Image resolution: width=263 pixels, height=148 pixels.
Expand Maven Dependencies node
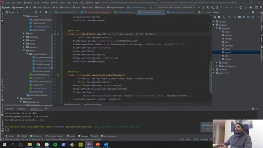tap(217, 66)
